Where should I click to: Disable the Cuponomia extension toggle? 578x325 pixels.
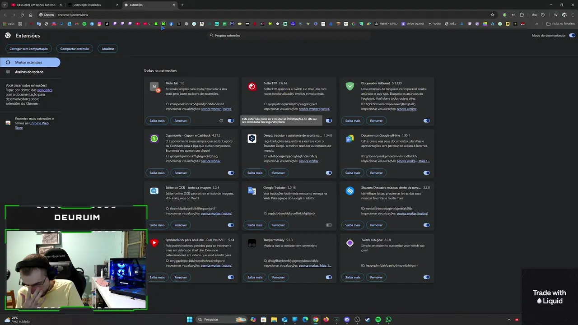[231, 173]
